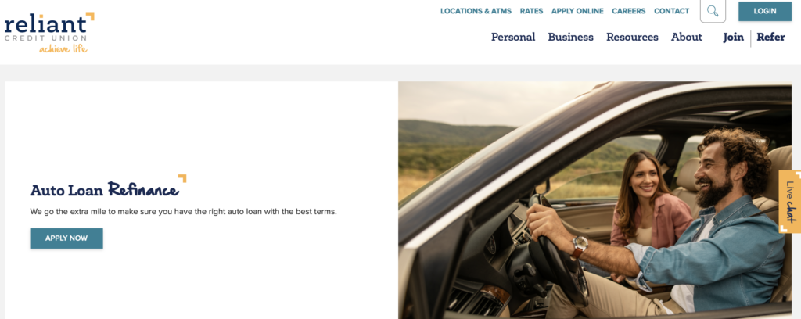Click the LOGIN button
The width and height of the screenshot is (801, 319).
coord(765,11)
